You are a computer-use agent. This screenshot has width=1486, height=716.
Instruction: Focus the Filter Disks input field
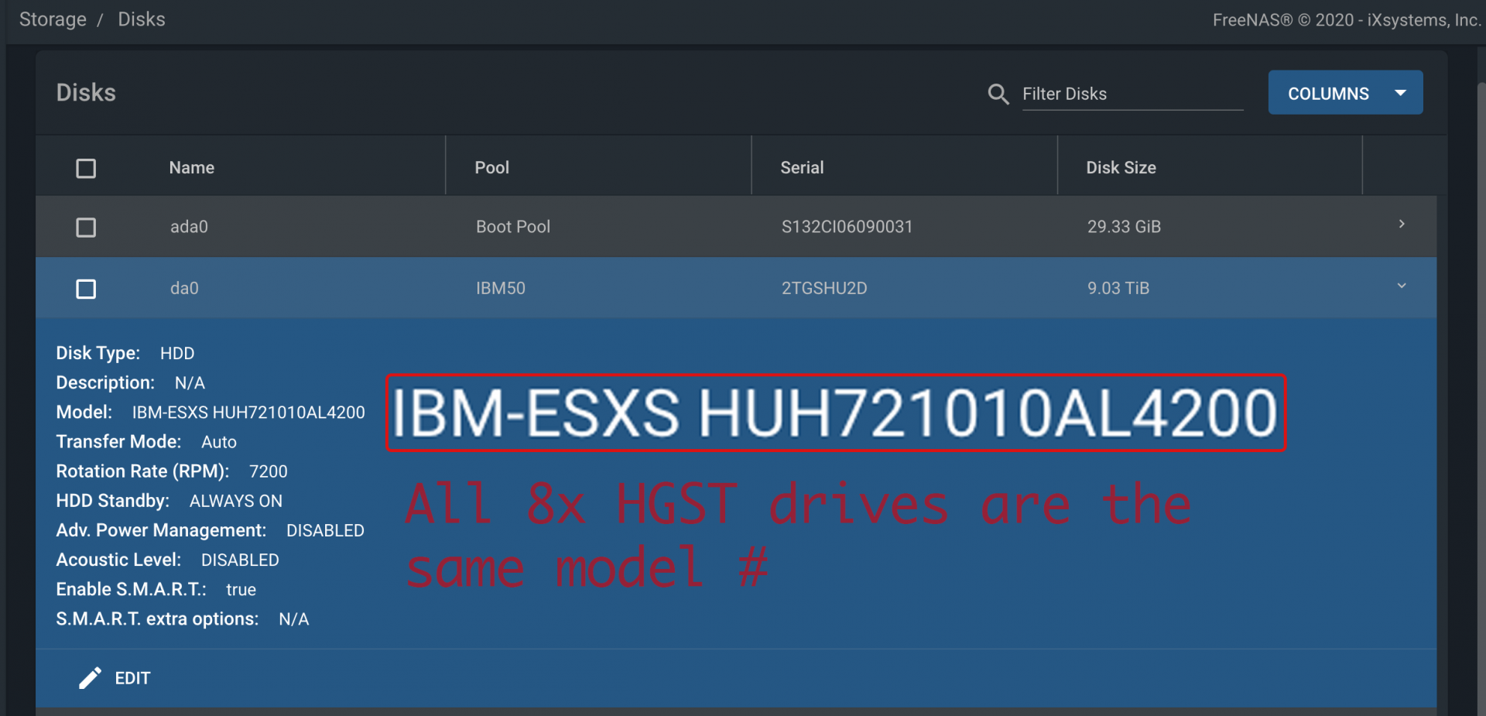pyautogui.click(x=1132, y=94)
